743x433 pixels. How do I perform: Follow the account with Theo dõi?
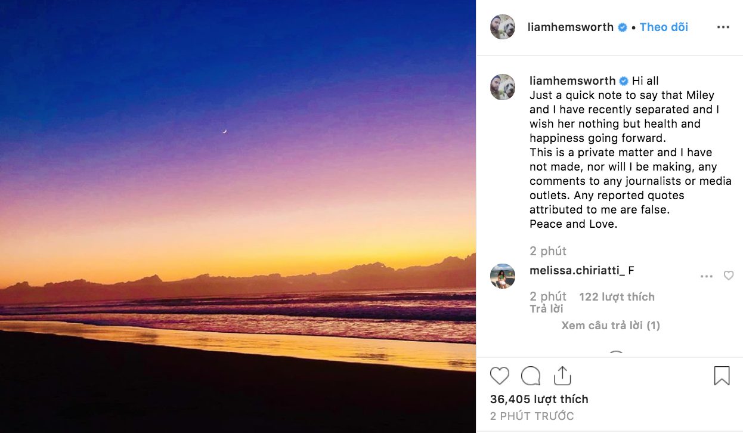tap(664, 27)
